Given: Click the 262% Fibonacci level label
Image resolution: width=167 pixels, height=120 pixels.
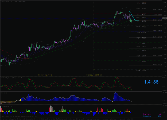Looking at the screenshot, I should (157, 48).
